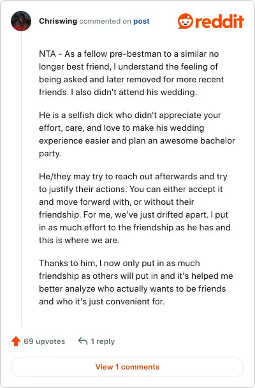255x388 pixels.
Task: Click the paragraph beginning "He is a selfish"
Action: pyautogui.click(x=137, y=135)
